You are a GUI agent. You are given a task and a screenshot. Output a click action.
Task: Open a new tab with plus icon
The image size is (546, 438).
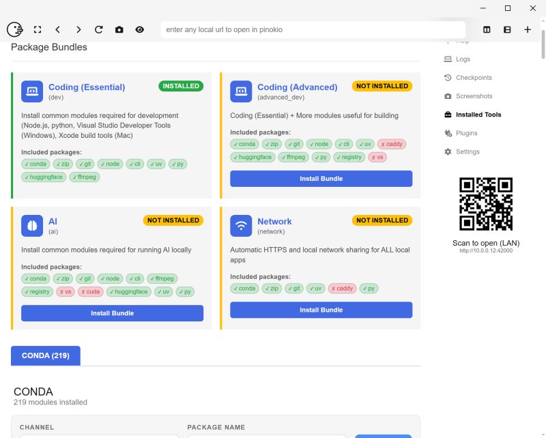tap(528, 29)
